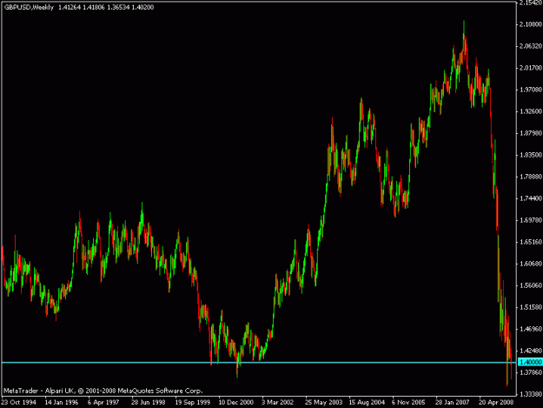Click the 1.87980 price axis label

pyautogui.click(x=531, y=133)
